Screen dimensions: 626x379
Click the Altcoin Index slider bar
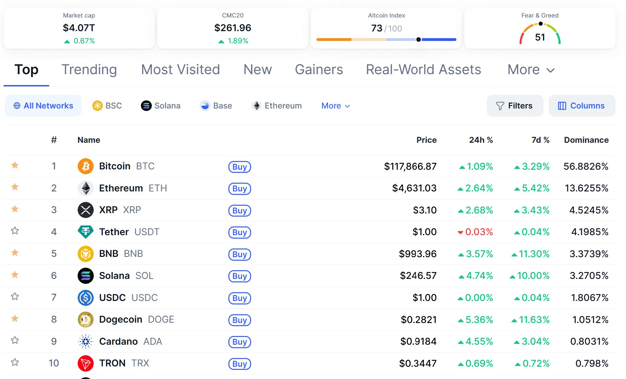[x=386, y=40]
